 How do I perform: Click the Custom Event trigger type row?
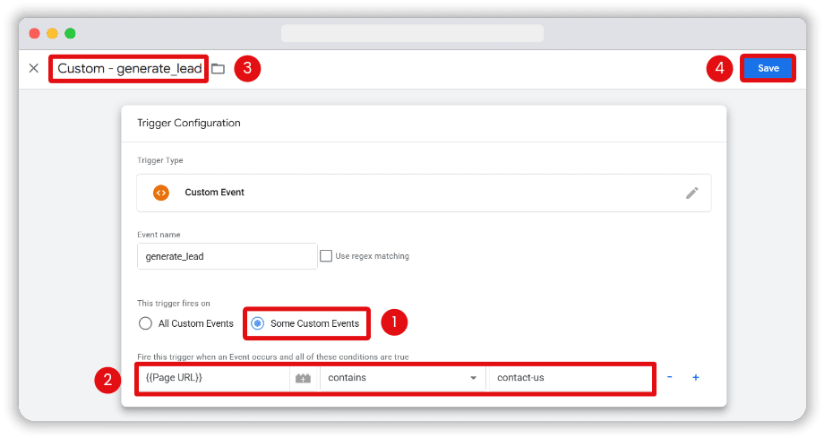424,193
